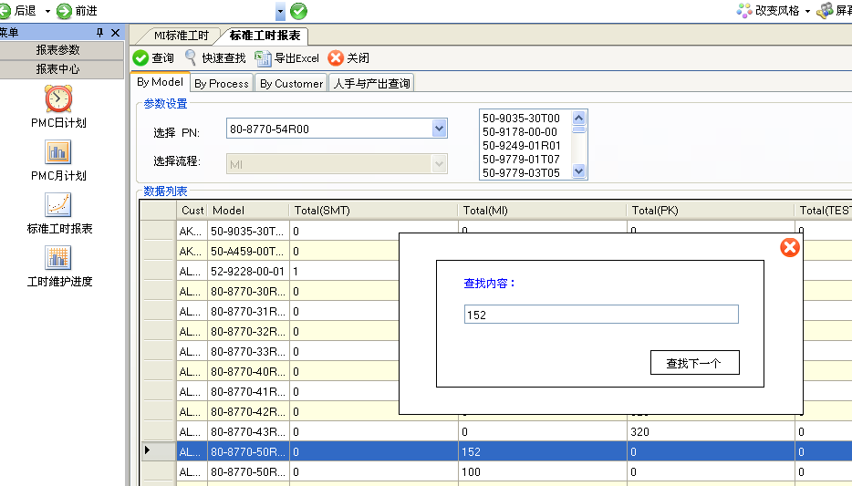Close the left menu panel

pos(115,33)
